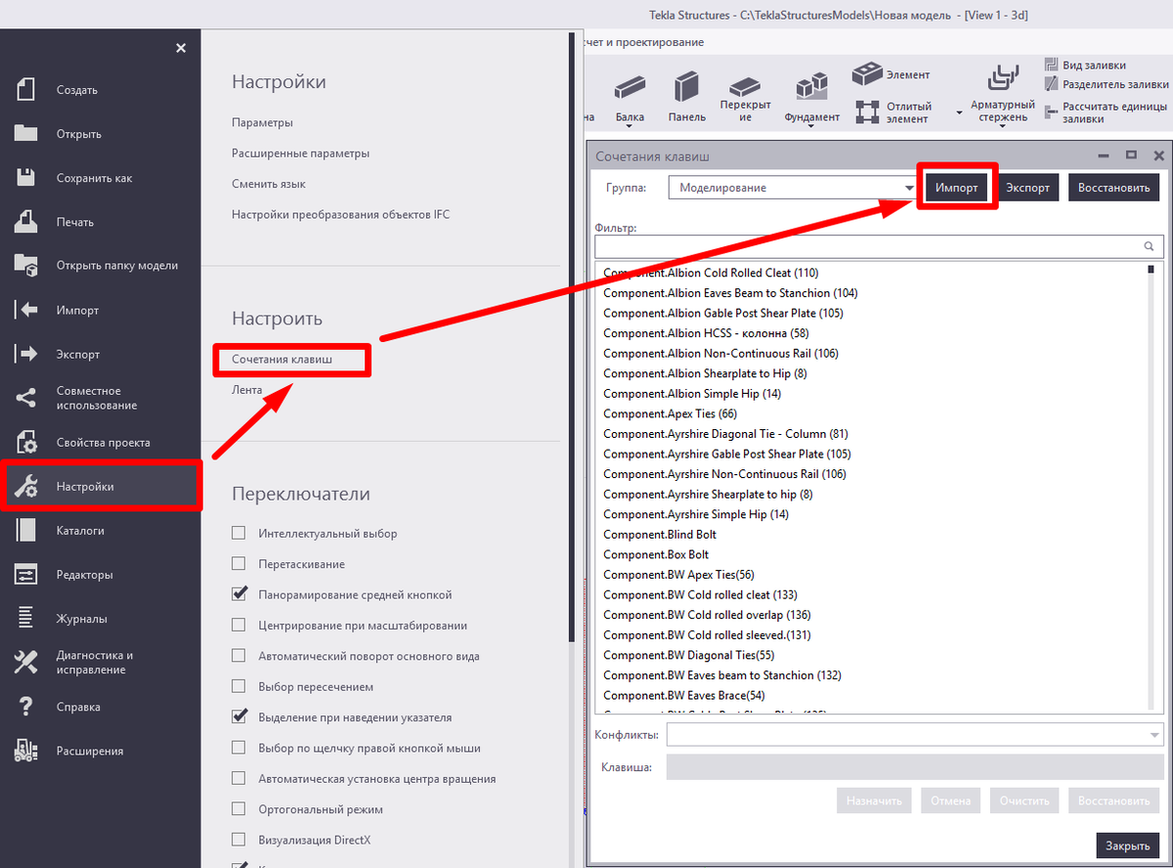The height and width of the screenshot is (868, 1173).
Task: Click the Свойства проекта icon
Action: tap(25, 442)
